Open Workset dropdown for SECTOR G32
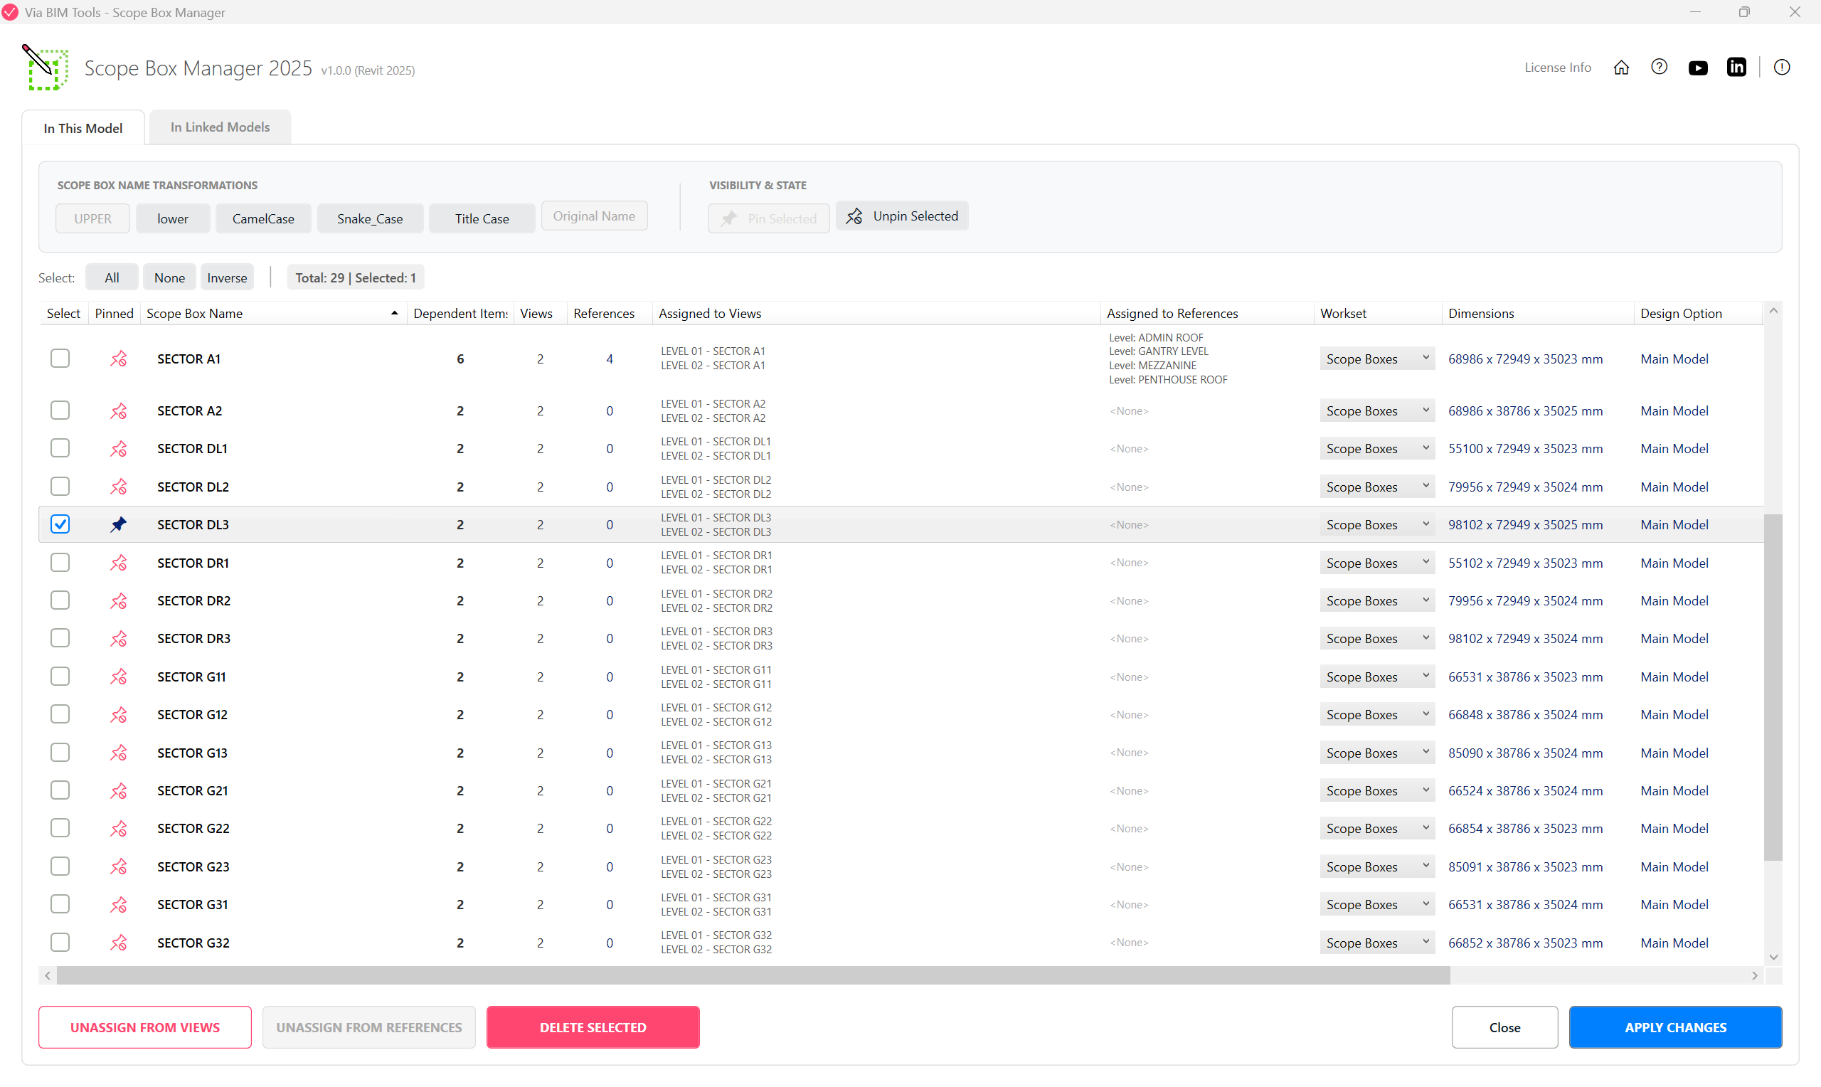Screen dimensions: 1821x1087 [x=1376, y=943]
